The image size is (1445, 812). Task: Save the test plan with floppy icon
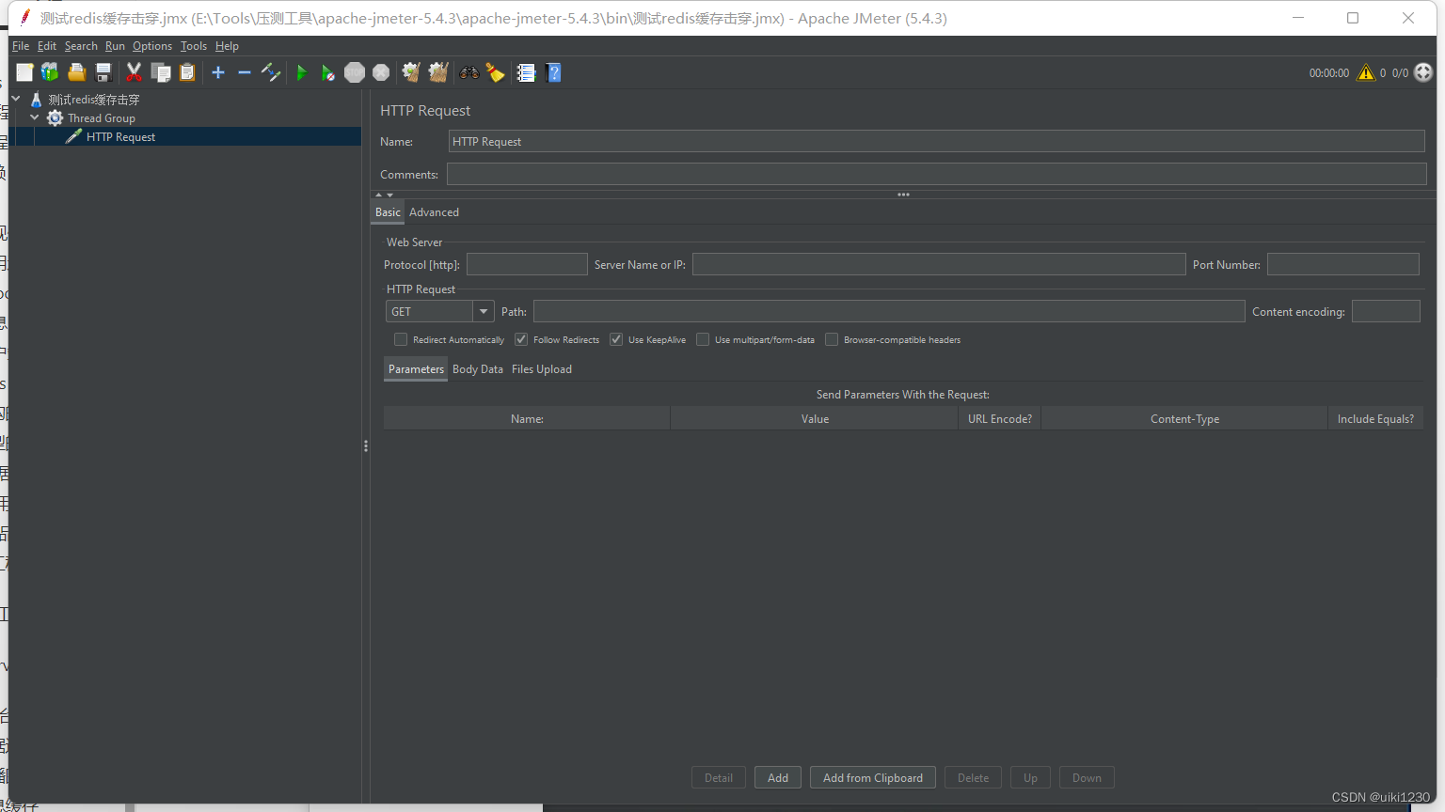[103, 72]
